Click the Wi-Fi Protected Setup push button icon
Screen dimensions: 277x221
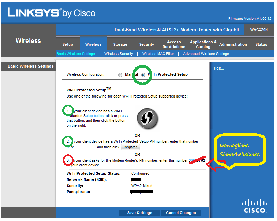(148, 118)
